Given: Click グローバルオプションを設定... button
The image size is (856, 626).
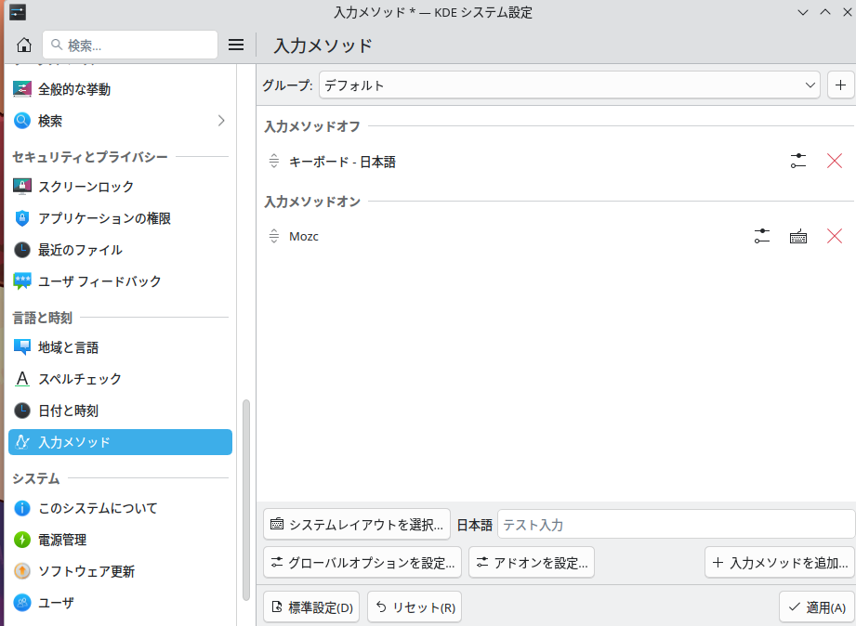Looking at the screenshot, I should tap(362, 563).
